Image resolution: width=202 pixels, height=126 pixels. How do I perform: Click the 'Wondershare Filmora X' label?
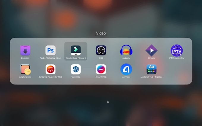click(76, 58)
